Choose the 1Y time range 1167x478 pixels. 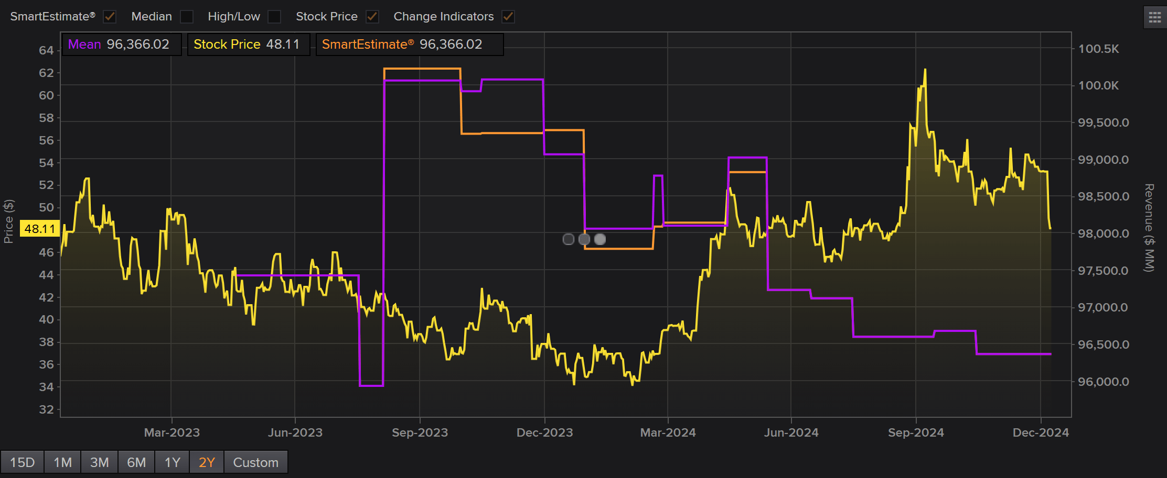point(172,462)
